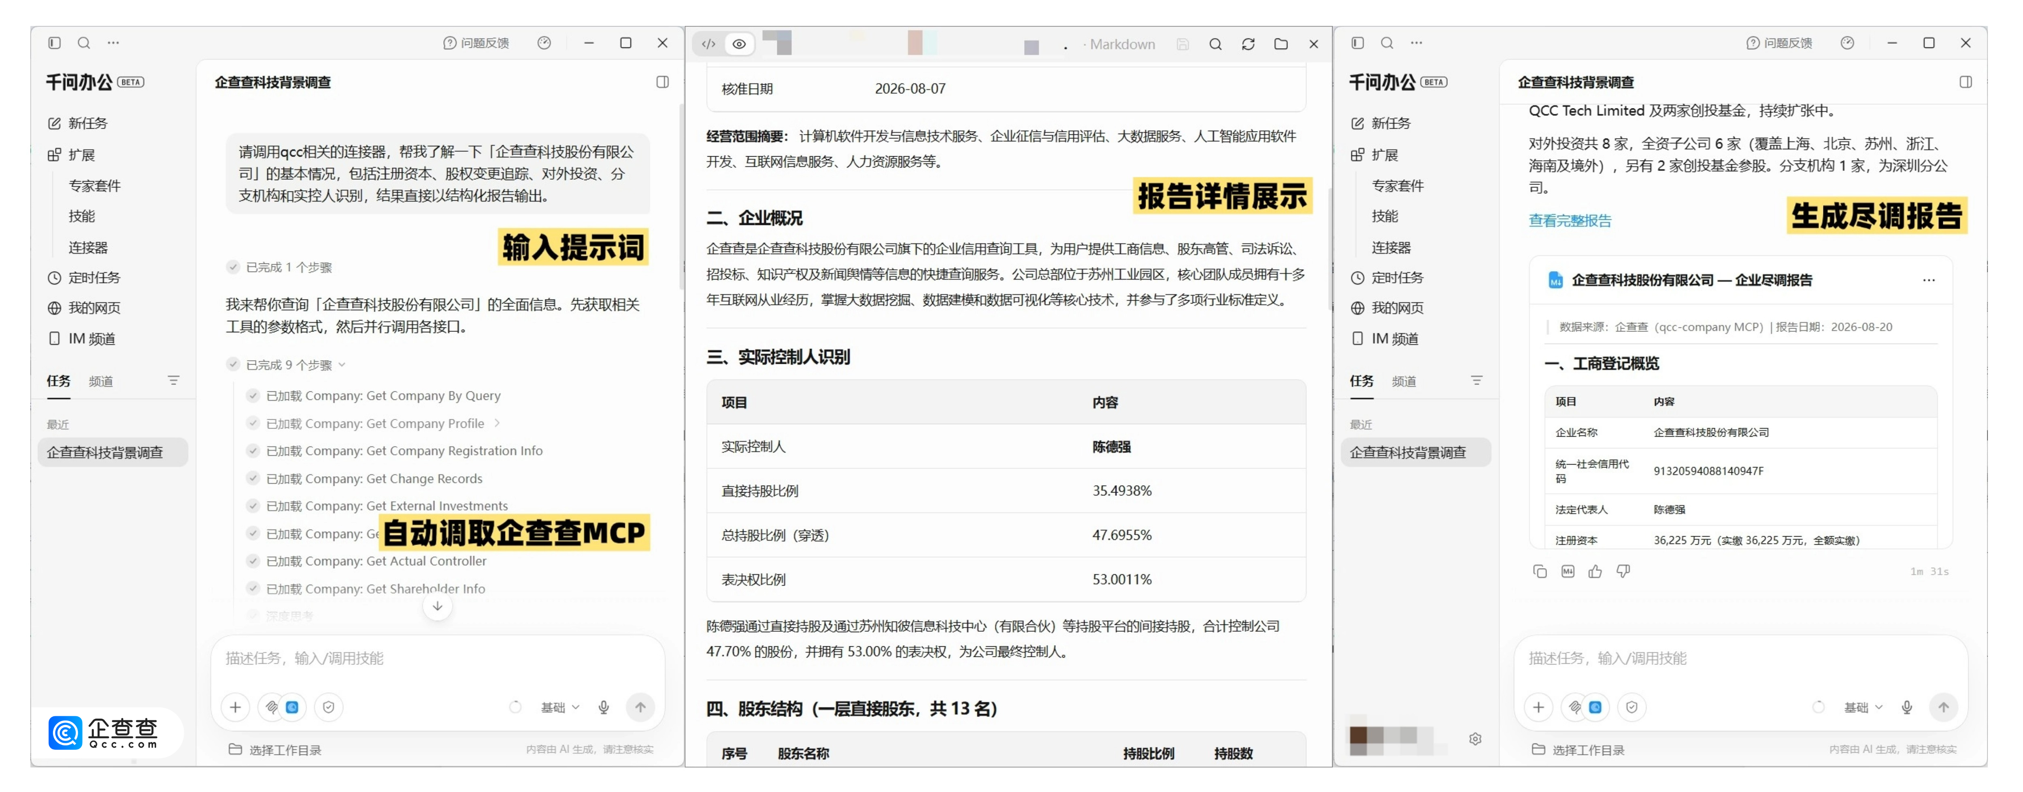Give the report a thumbs down

[1623, 571]
